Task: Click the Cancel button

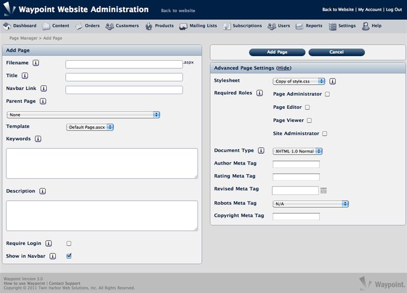Action: click(337, 52)
